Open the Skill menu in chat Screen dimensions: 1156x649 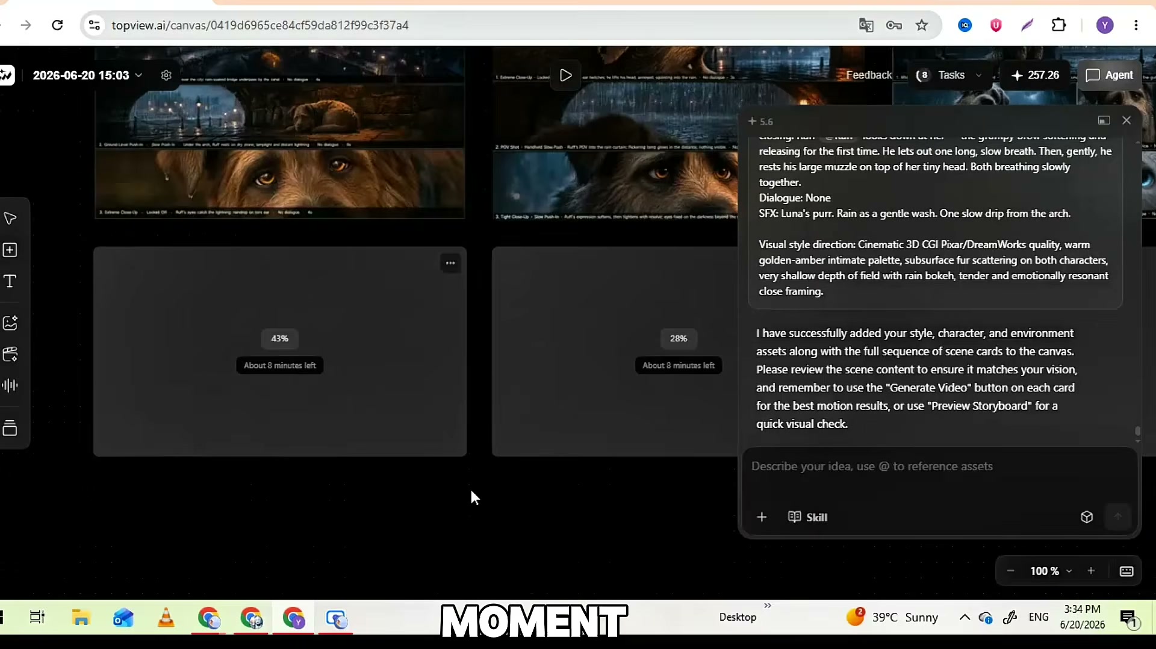pyautogui.click(x=807, y=517)
